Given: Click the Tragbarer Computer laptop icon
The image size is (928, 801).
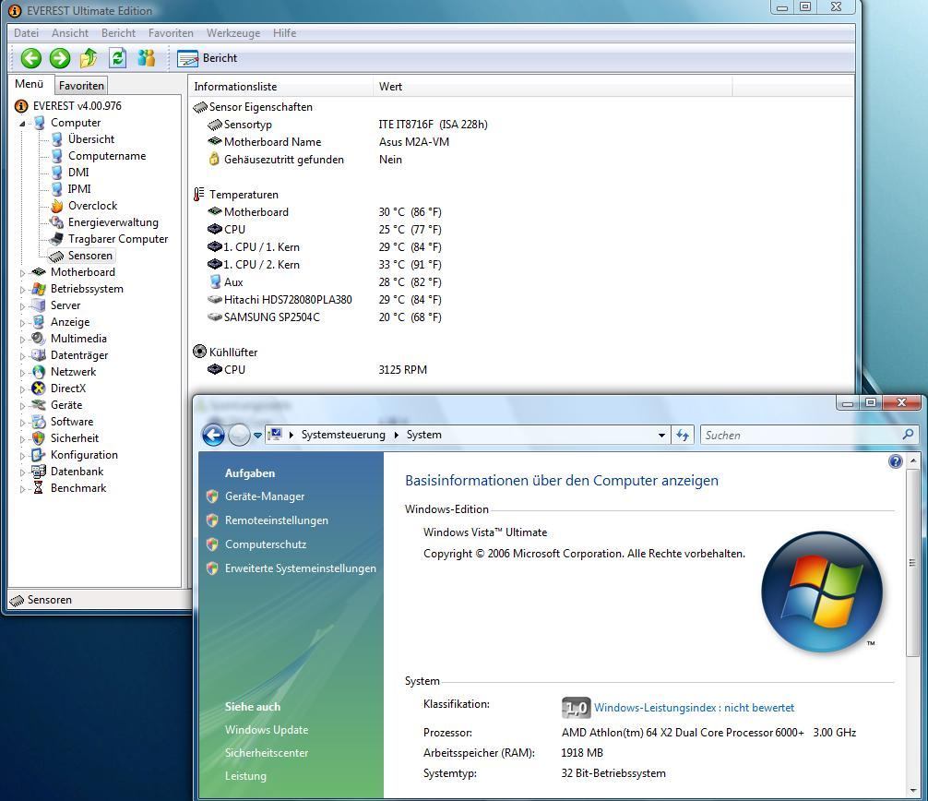Looking at the screenshot, I should pyautogui.click(x=57, y=239).
